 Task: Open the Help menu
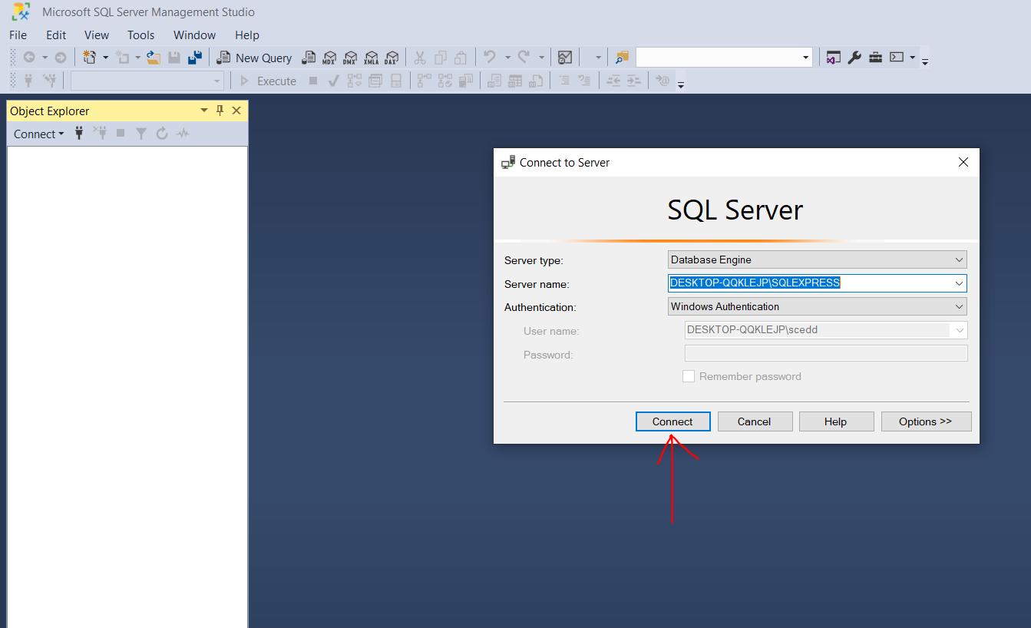[x=247, y=35]
